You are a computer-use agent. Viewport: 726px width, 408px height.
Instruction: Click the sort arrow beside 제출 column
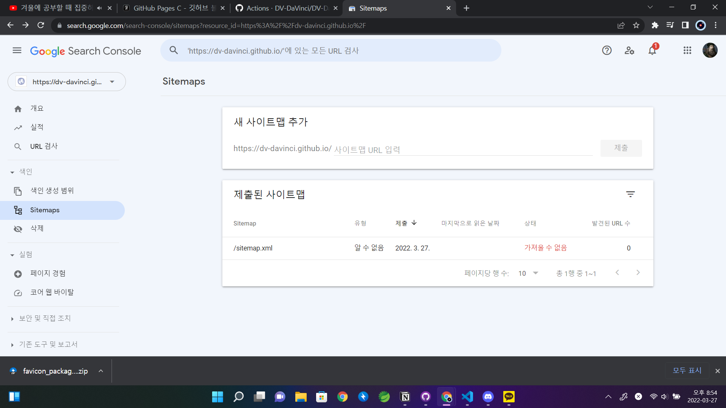(x=414, y=223)
